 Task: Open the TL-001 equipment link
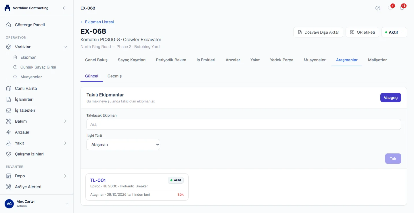(98, 180)
